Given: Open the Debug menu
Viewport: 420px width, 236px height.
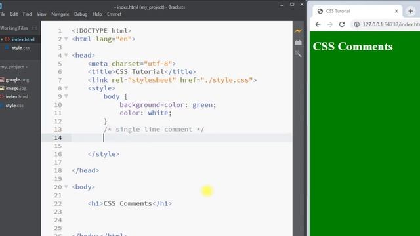Looking at the screenshot, I should coord(81,14).
